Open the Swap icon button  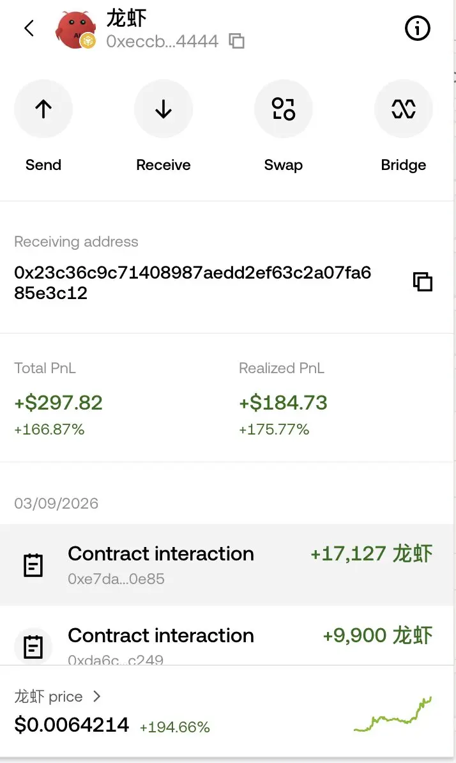click(x=284, y=109)
